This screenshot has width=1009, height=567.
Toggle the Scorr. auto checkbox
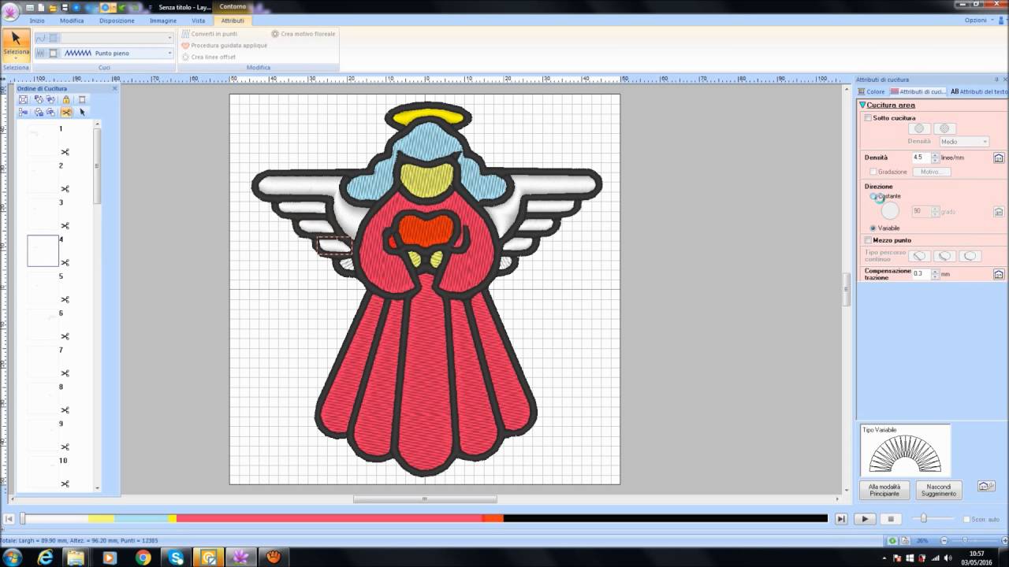pos(966,519)
